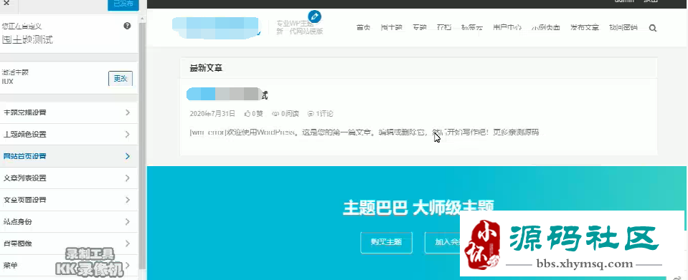Open the highlighted 网站首页设置 section
Viewport: 688px width, 280px height.
70,156
